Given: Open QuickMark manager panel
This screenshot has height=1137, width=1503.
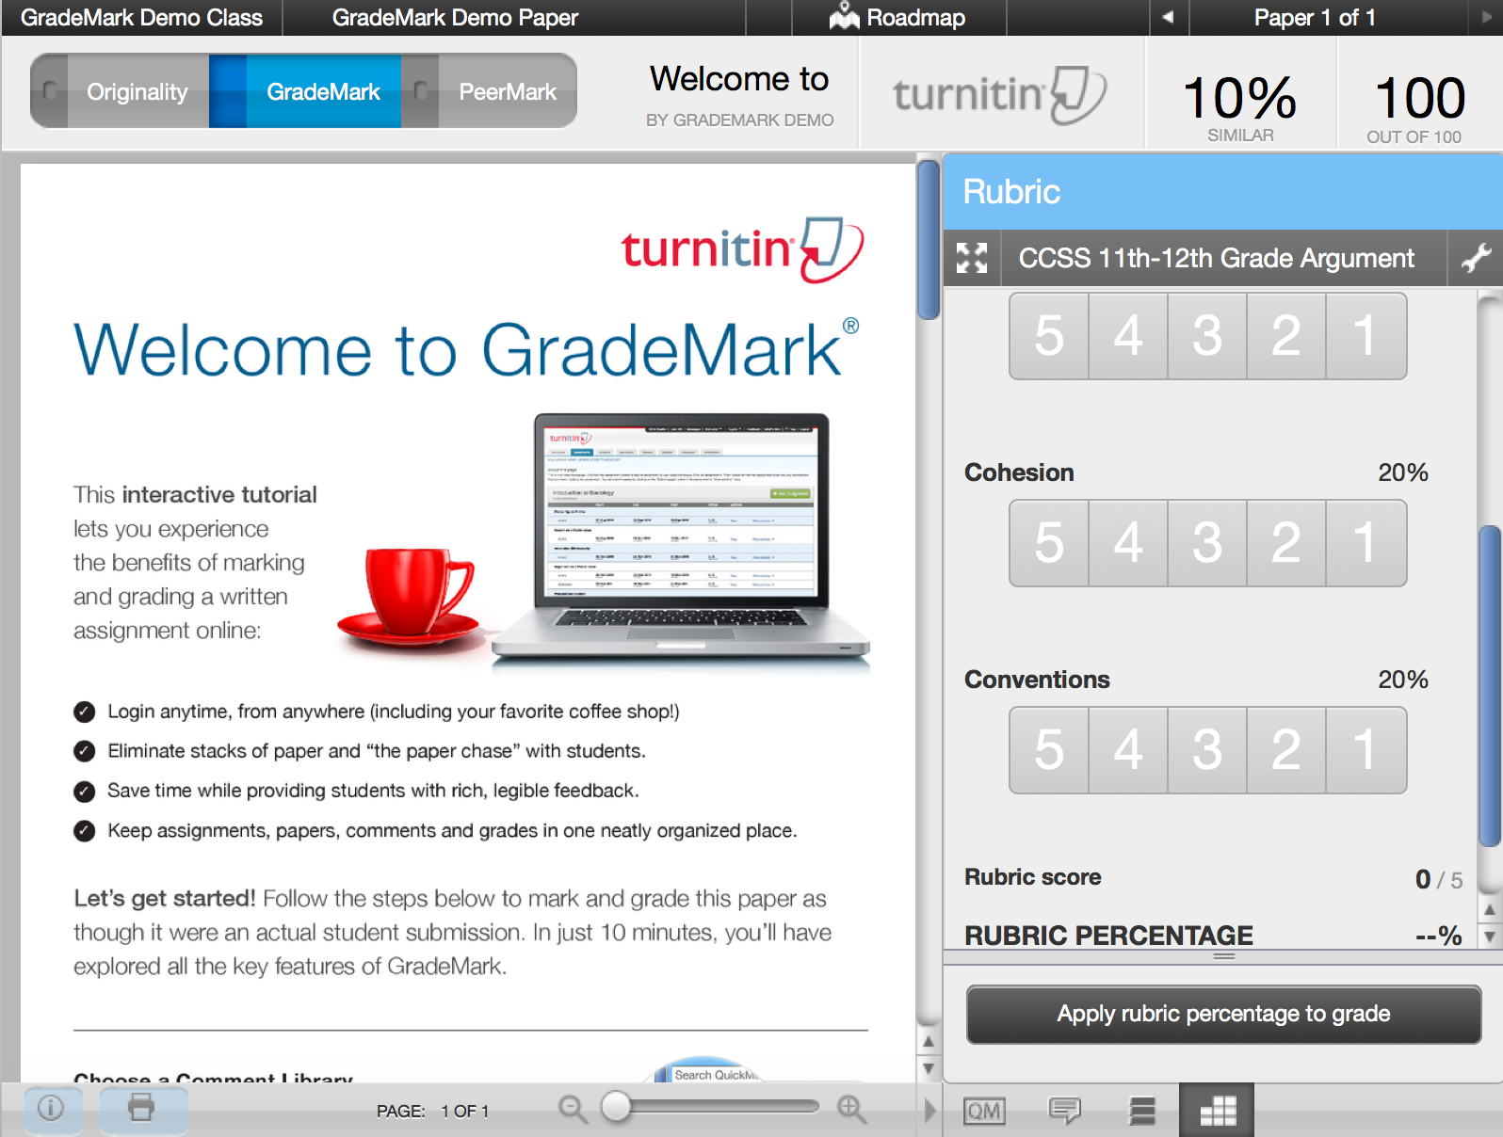Looking at the screenshot, I should pyautogui.click(x=984, y=1112).
